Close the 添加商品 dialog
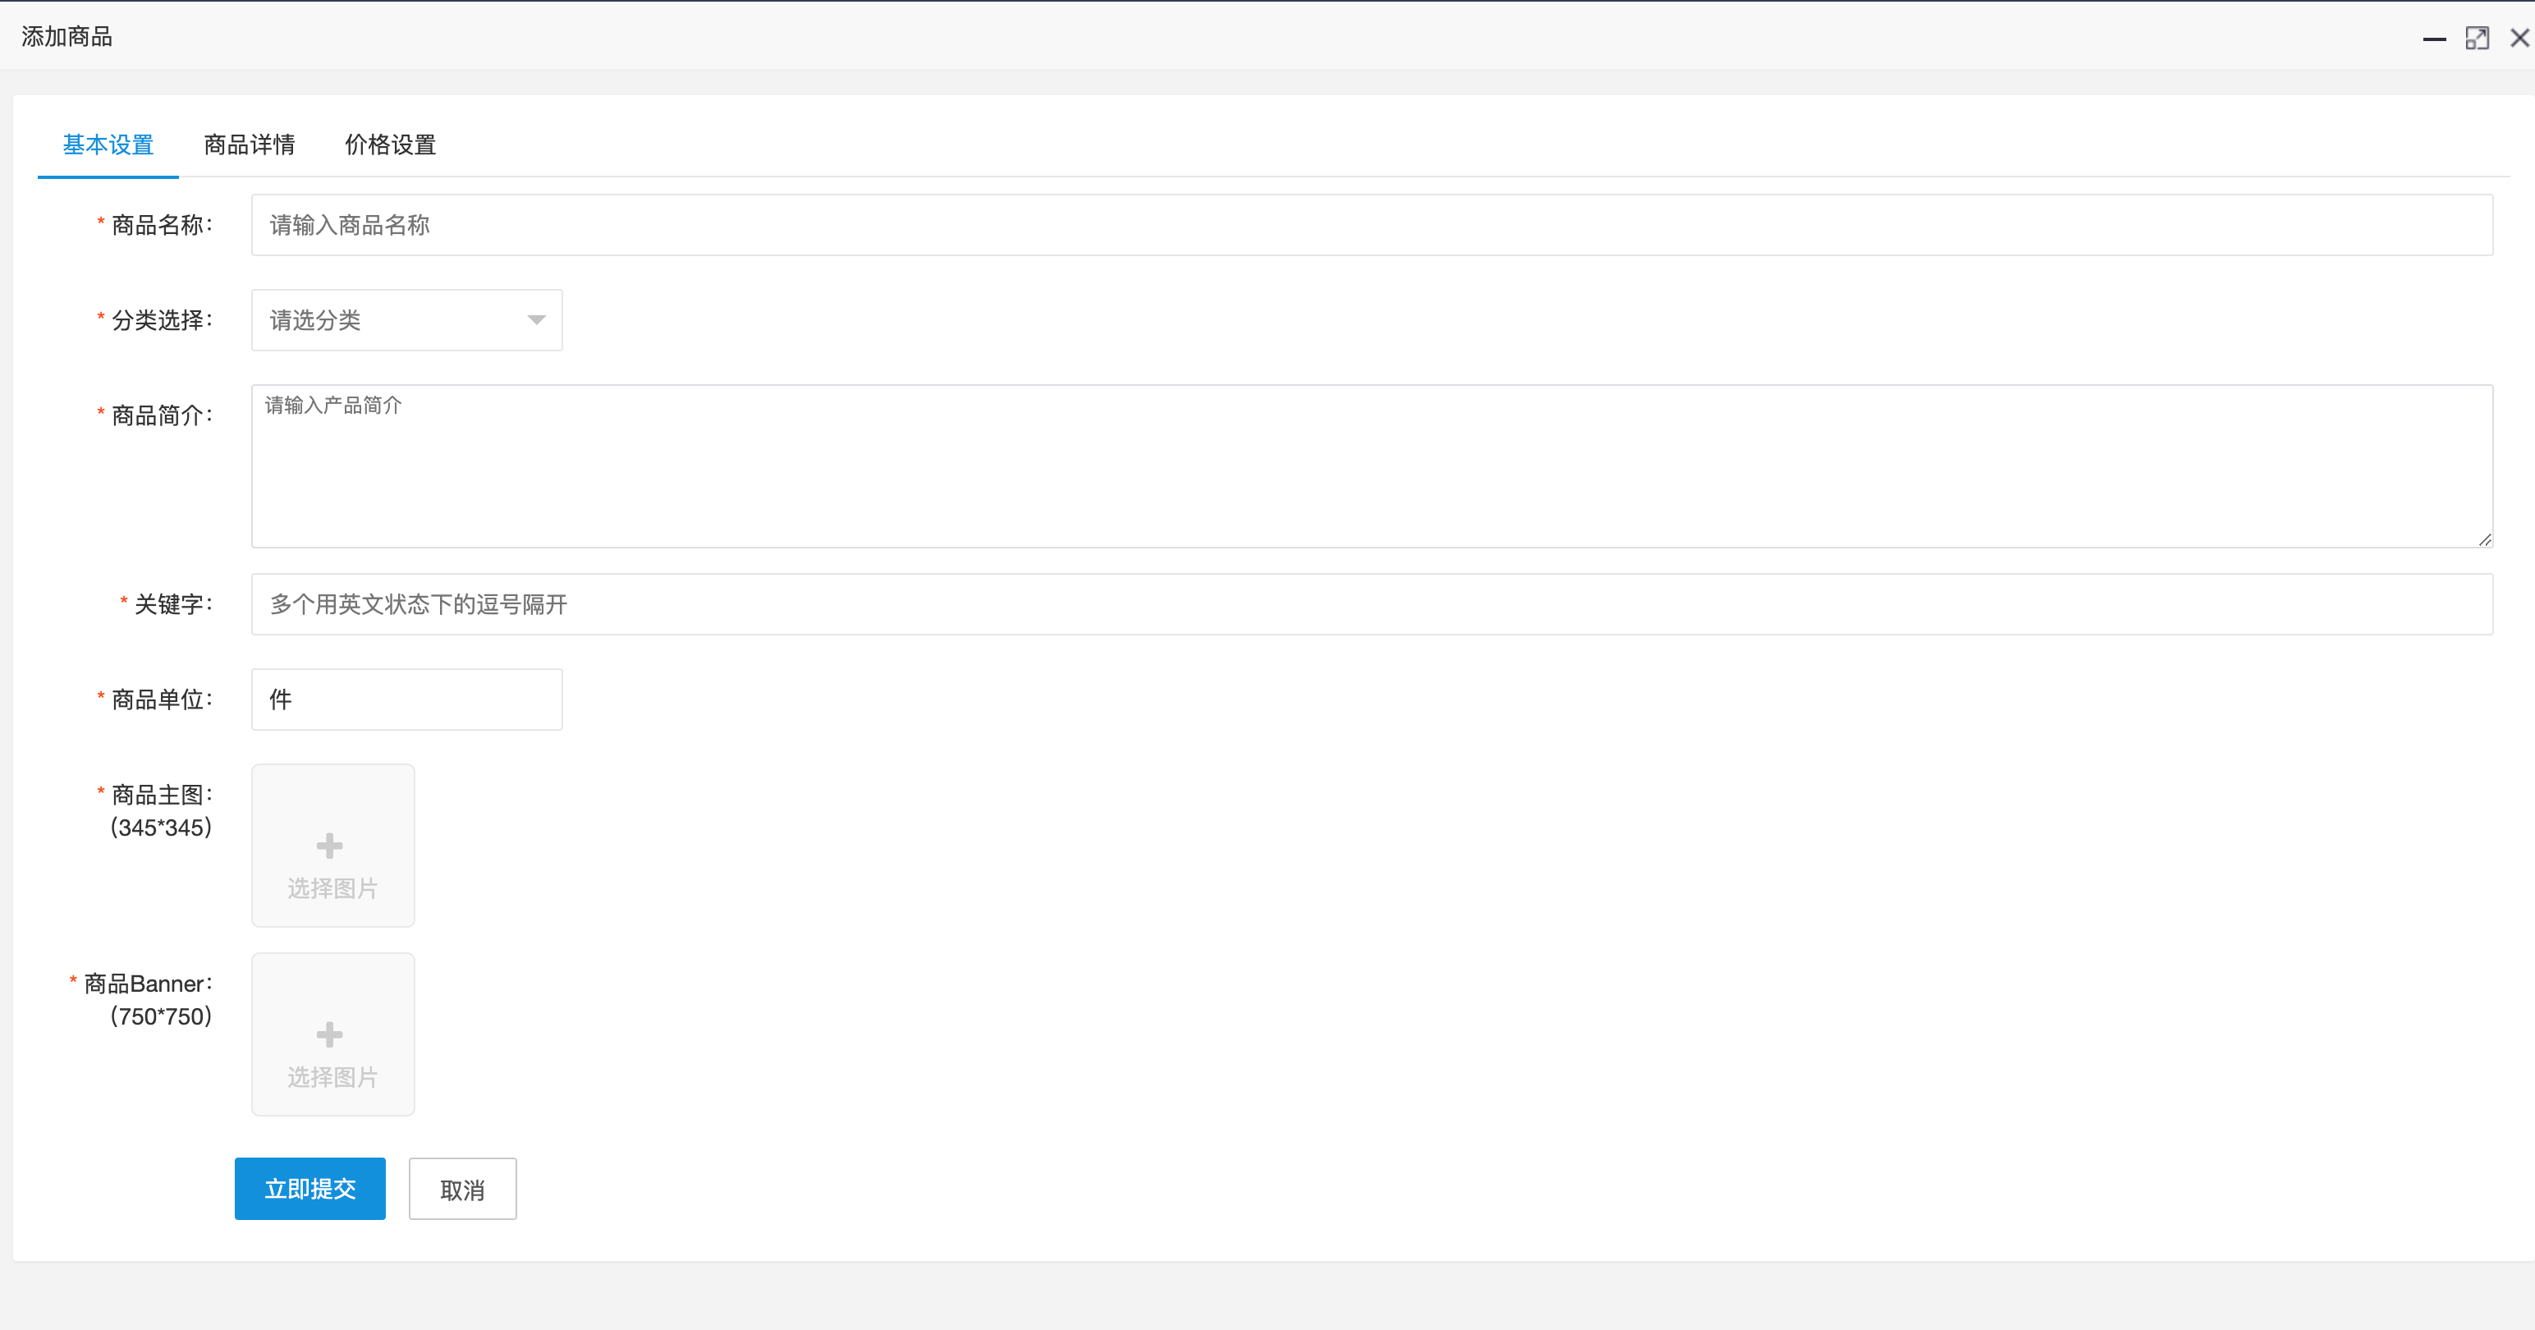The height and width of the screenshot is (1330, 2535). (x=2519, y=39)
